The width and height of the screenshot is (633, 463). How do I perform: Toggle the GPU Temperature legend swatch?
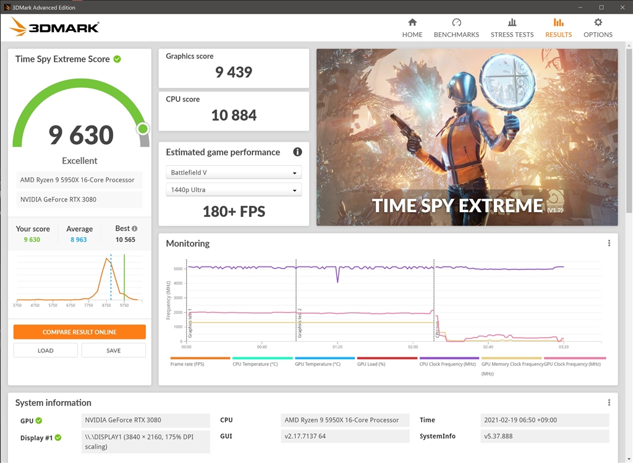(325, 358)
